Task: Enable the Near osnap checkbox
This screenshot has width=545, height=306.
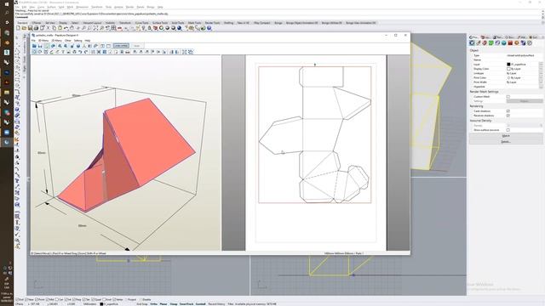Action: click(x=26, y=299)
